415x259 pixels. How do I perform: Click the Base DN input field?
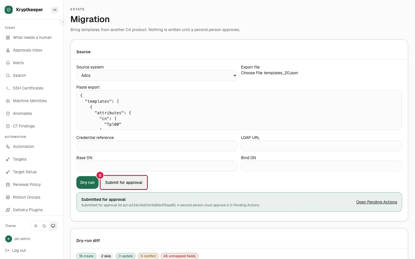click(x=157, y=166)
